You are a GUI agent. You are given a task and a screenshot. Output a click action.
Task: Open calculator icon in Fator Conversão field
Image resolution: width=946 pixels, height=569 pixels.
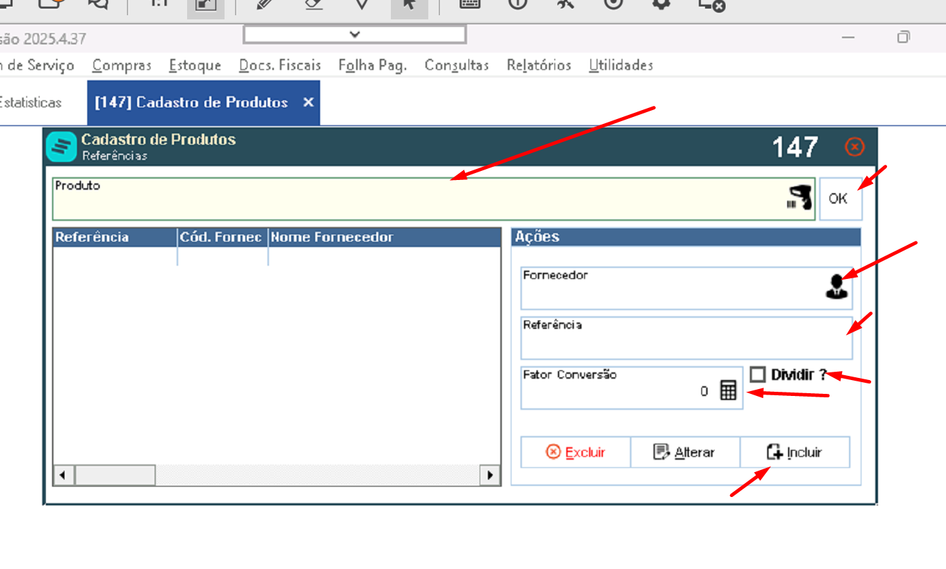(728, 390)
